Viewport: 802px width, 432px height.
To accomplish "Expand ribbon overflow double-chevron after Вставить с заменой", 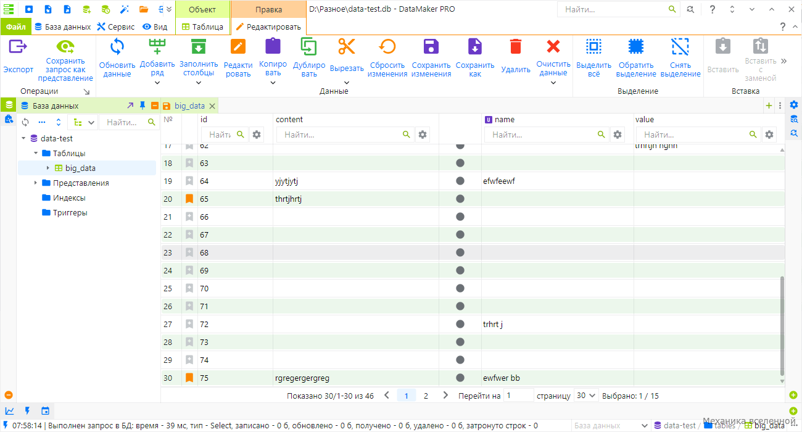I will click(x=784, y=61).
